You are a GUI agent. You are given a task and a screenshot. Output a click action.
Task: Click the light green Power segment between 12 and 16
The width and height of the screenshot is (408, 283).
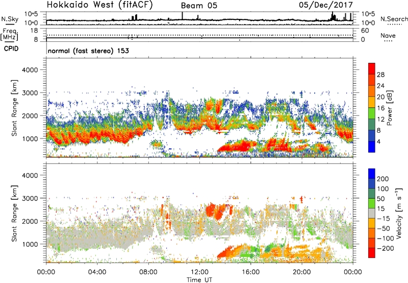372,113
